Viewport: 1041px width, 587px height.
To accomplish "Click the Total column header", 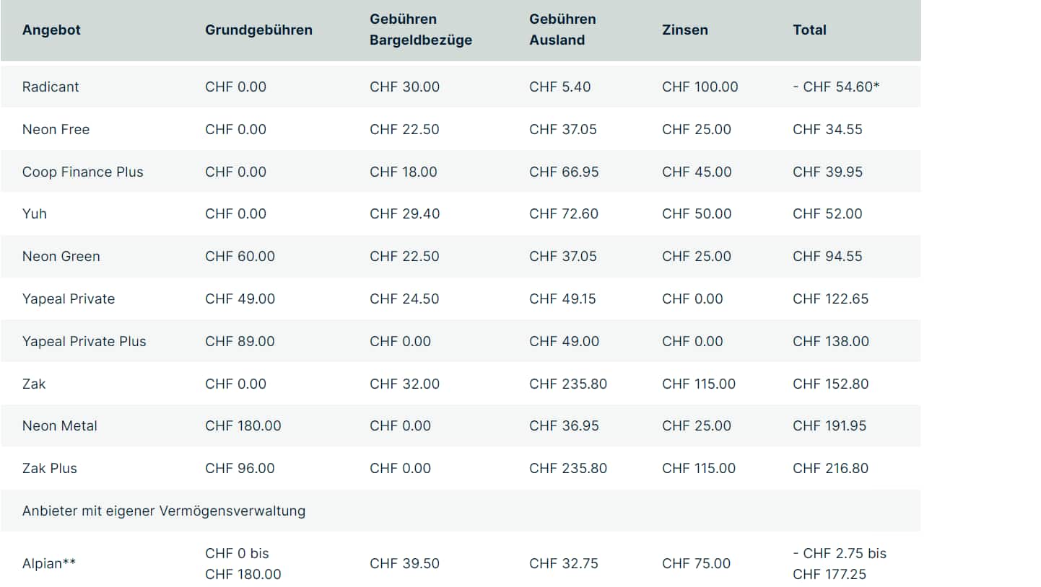I will pyautogui.click(x=809, y=30).
